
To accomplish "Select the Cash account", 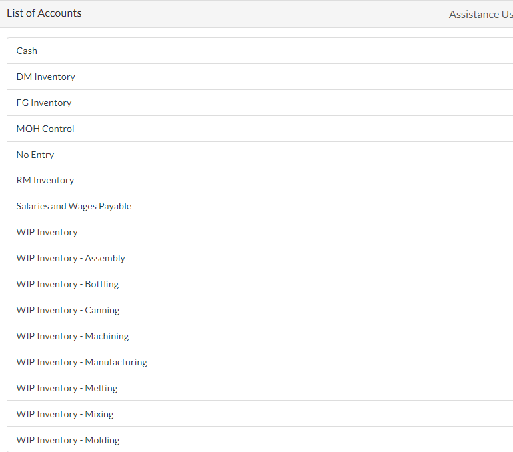I will (x=260, y=51).
